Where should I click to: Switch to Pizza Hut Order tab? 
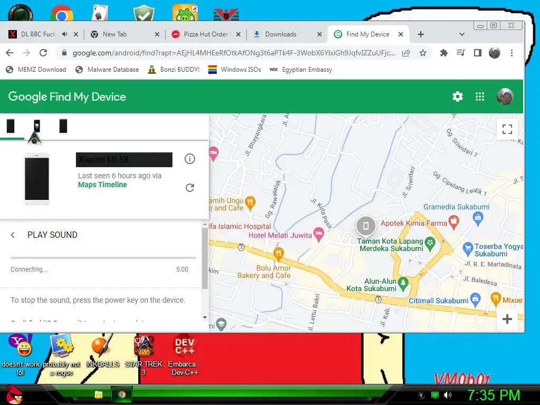point(206,34)
